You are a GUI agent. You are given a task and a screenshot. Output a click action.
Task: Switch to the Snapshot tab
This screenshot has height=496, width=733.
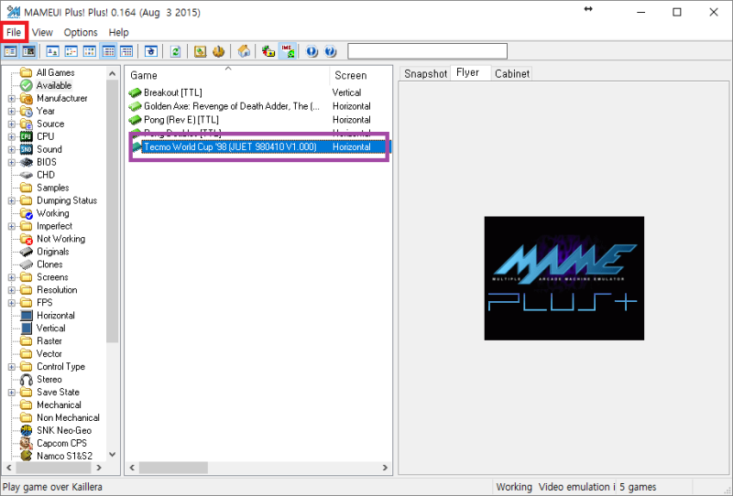[x=425, y=74]
